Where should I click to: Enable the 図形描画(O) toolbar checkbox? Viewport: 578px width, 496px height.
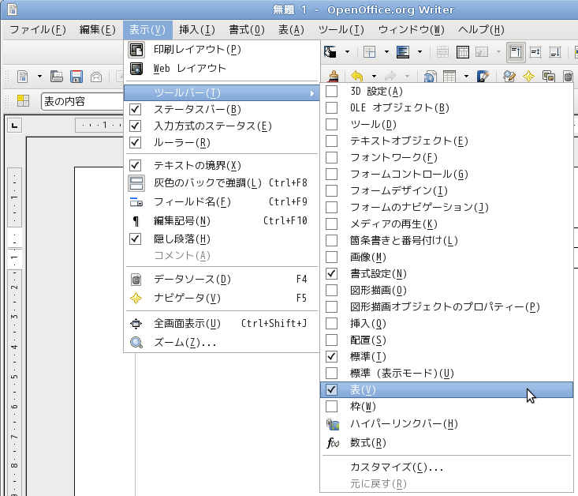(x=332, y=290)
